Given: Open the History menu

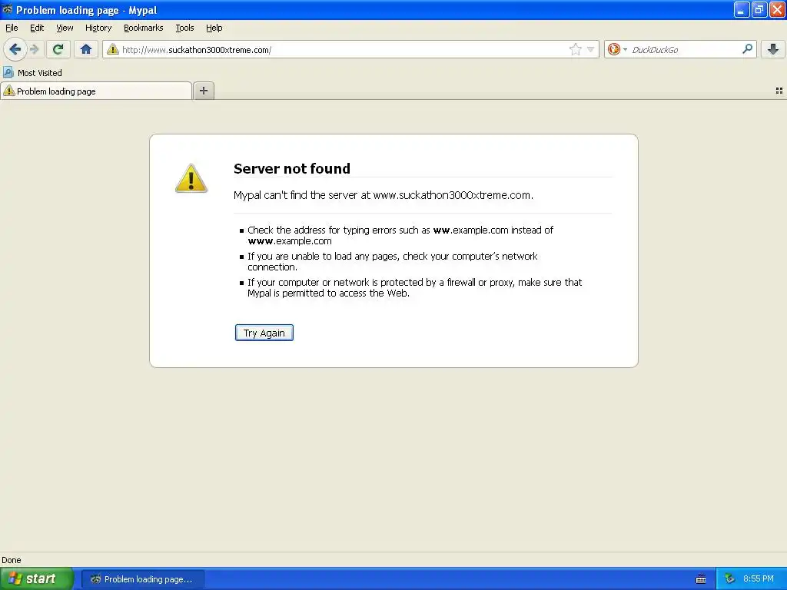Looking at the screenshot, I should pos(98,28).
